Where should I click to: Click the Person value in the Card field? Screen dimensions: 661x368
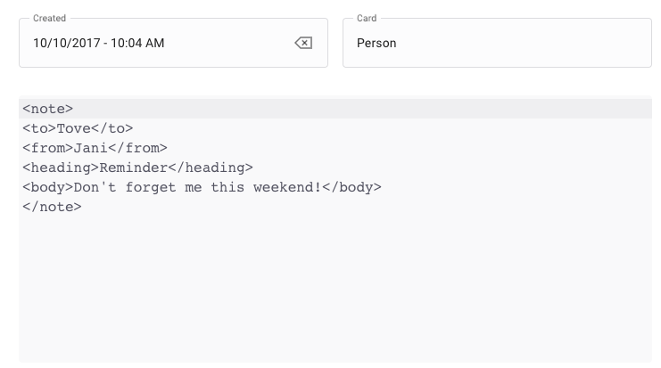point(376,43)
